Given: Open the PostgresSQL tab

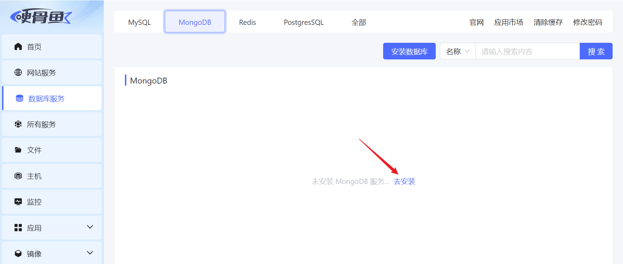Looking at the screenshot, I should point(304,22).
